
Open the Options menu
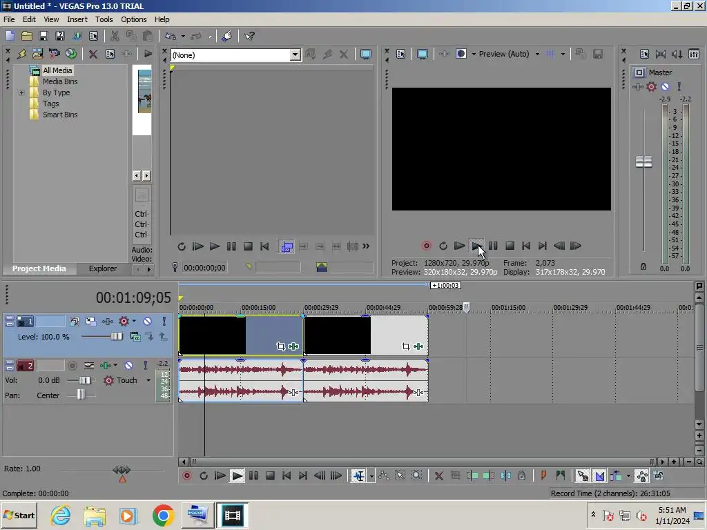click(133, 19)
